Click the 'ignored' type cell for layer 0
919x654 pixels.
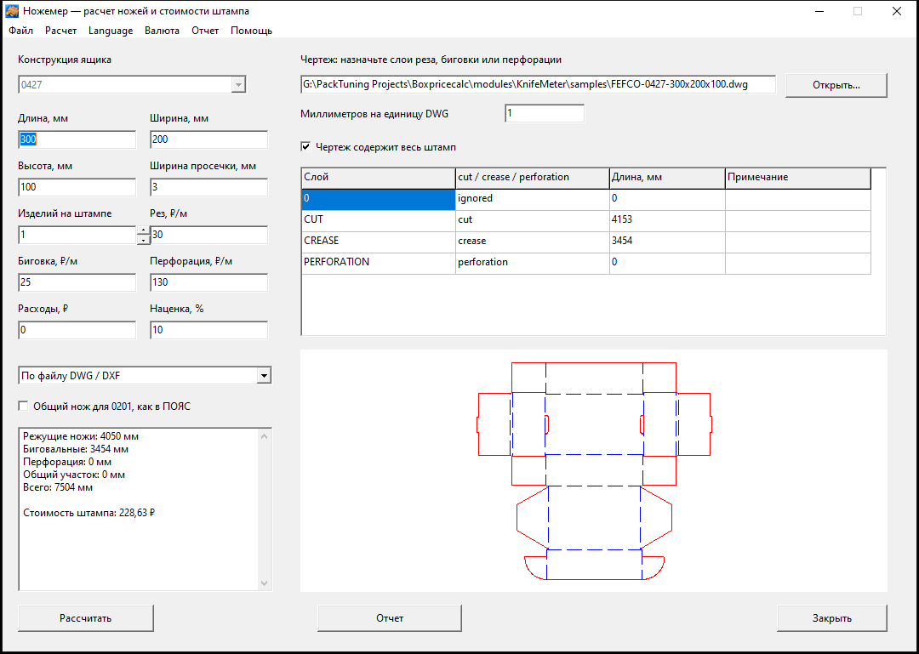pos(532,199)
